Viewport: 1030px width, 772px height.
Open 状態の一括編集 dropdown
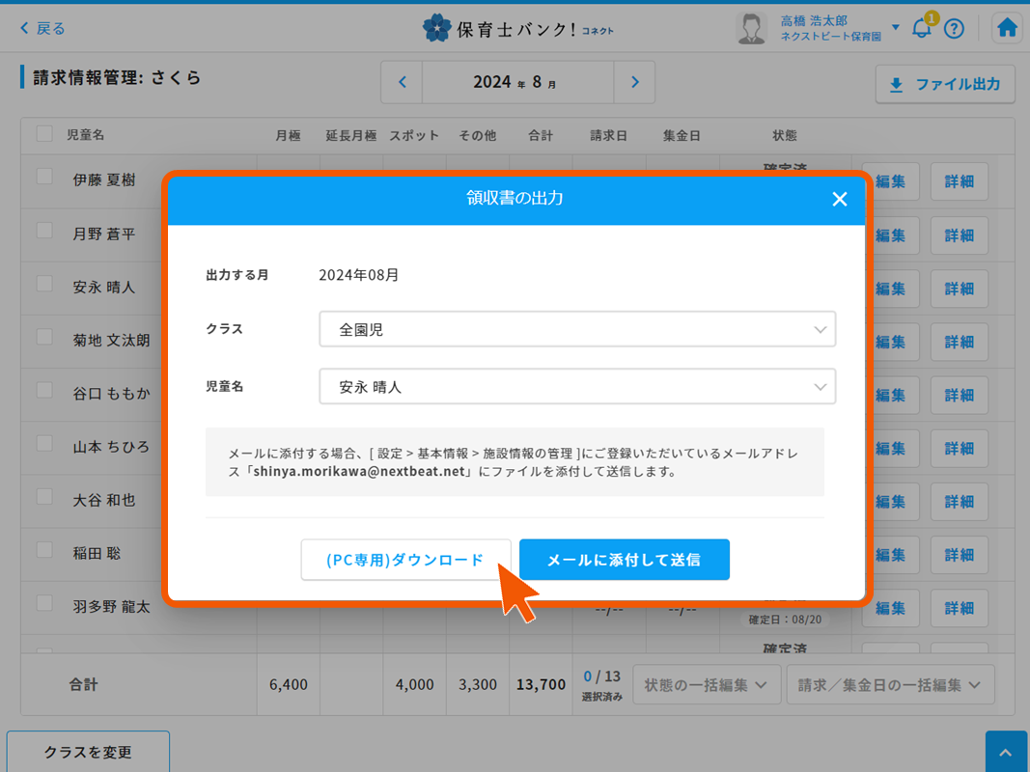click(x=706, y=685)
